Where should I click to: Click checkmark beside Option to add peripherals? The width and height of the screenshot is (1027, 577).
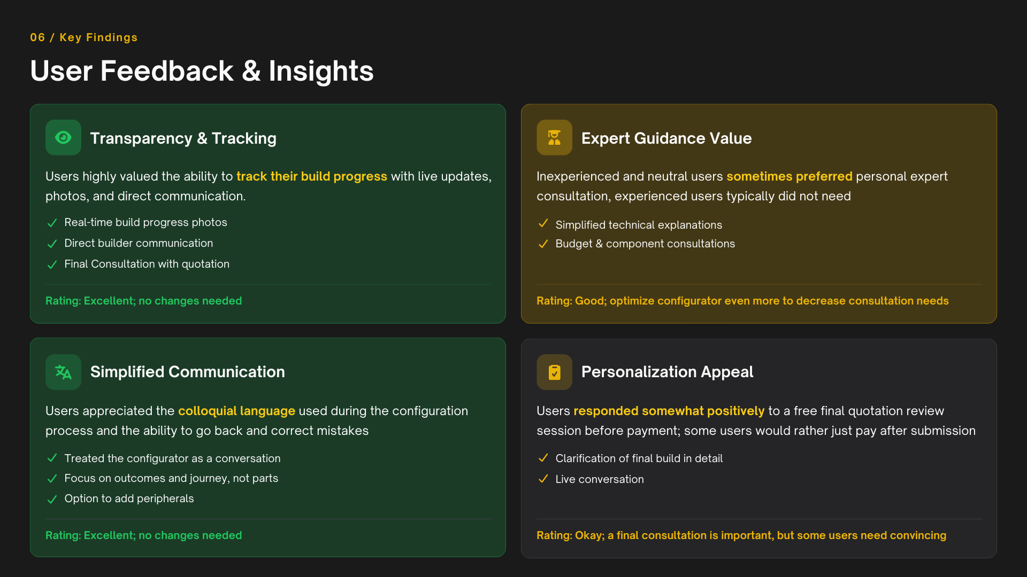click(x=52, y=500)
